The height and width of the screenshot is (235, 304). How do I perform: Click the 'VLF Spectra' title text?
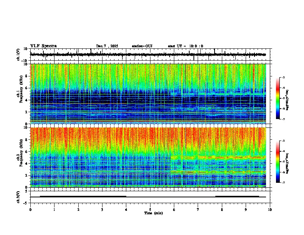pyautogui.click(x=43, y=46)
